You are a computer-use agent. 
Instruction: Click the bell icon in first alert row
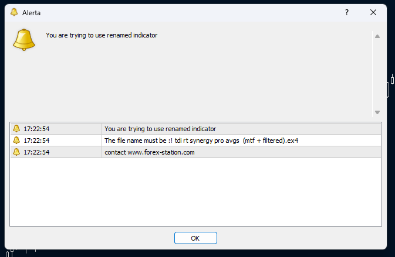click(16, 128)
